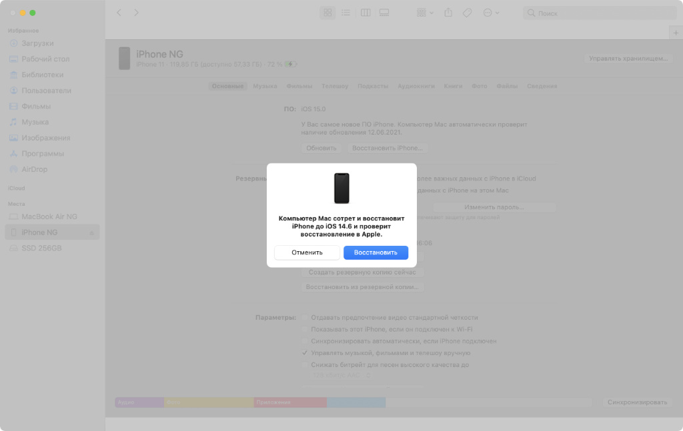Switch to icon grid view

pyautogui.click(x=327, y=13)
